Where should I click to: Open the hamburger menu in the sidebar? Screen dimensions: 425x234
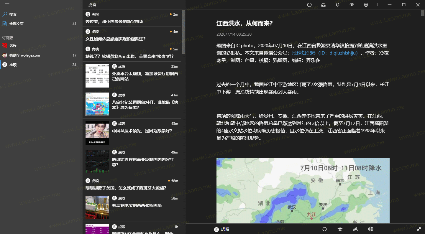(x=7, y=5)
